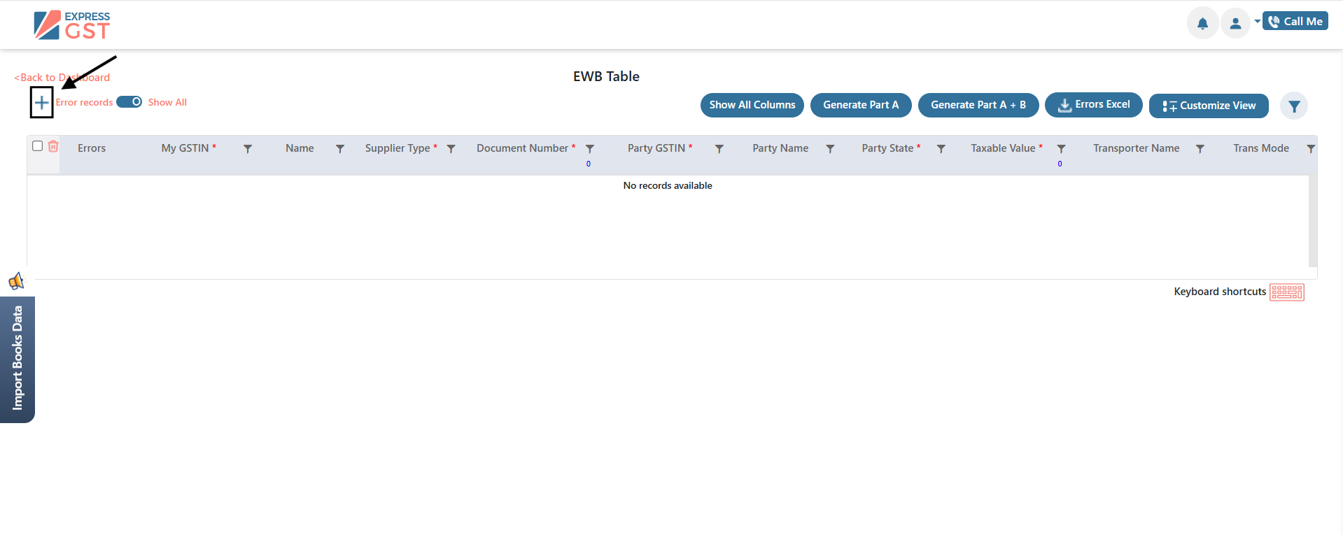Click the plus icon to add record
The height and width of the screenshot is (535, 1343).
[42, 103]
